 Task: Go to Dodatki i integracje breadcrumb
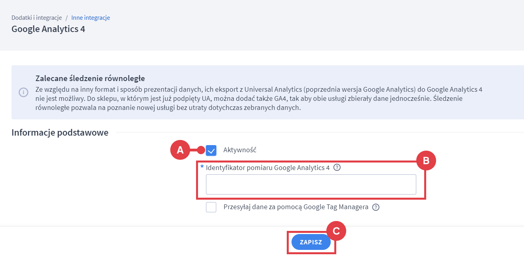36,17
